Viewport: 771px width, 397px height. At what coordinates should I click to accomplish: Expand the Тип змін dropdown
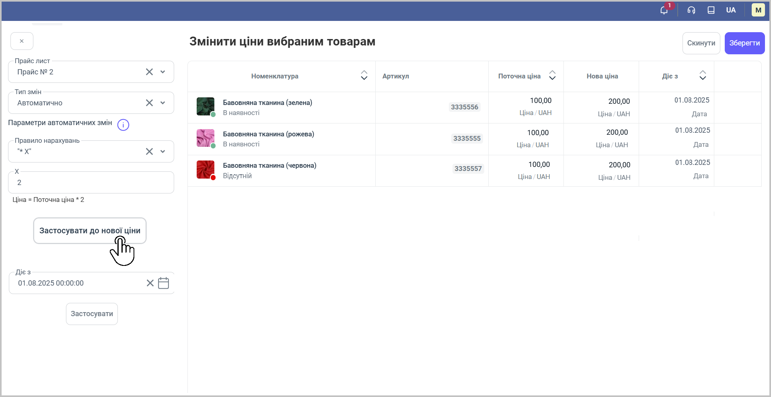[x=163, y=103]
